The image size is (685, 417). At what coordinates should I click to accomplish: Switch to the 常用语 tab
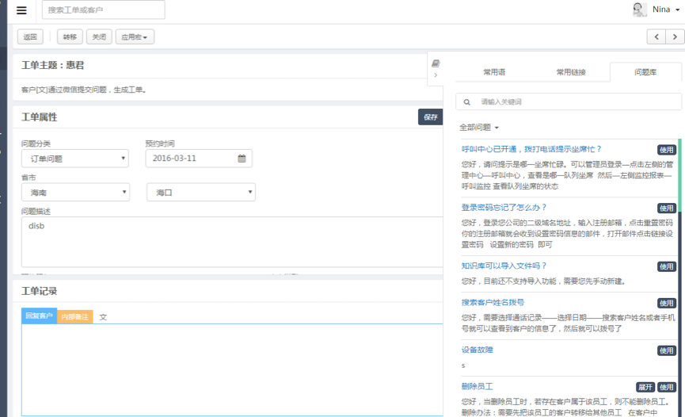(x=494, y=72)
